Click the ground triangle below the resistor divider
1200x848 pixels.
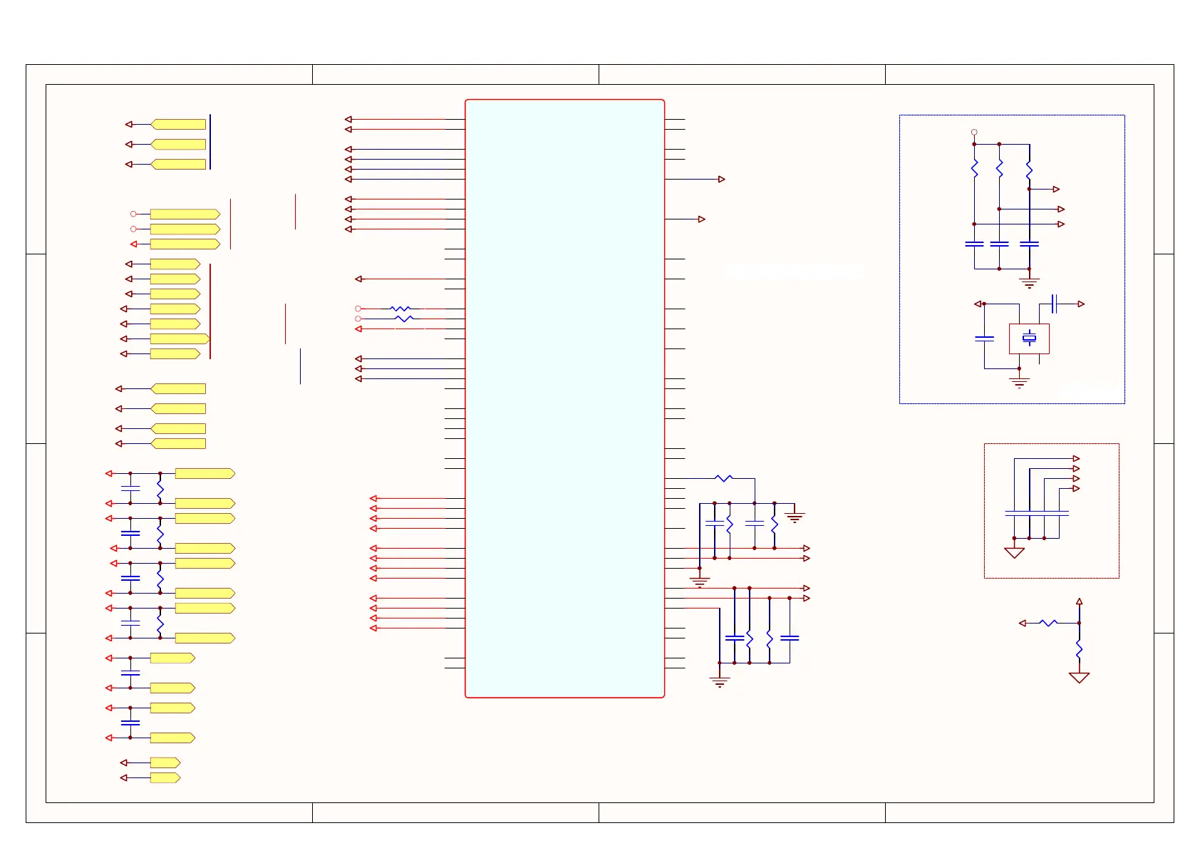[x=1080, y=678]
